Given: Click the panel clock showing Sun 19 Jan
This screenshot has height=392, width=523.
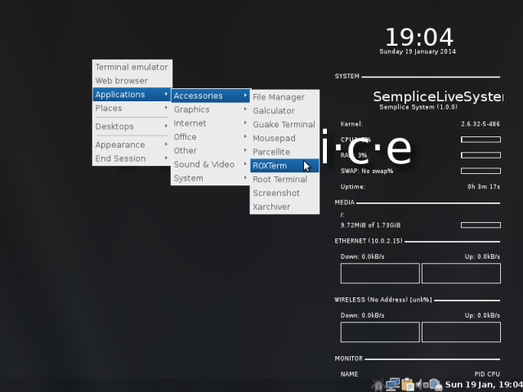Looking at the screenshot, I should (484, 385).
